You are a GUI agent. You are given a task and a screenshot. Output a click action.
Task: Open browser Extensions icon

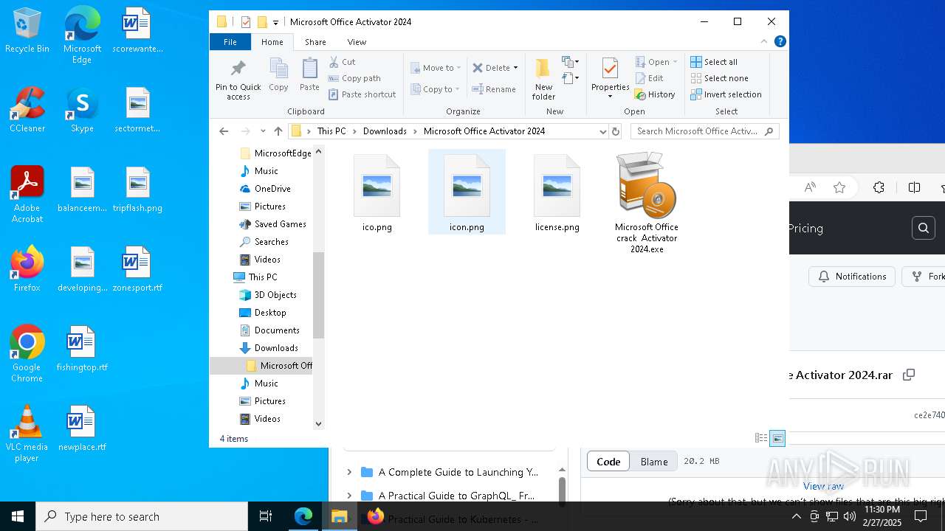click(x=879, y=187)
